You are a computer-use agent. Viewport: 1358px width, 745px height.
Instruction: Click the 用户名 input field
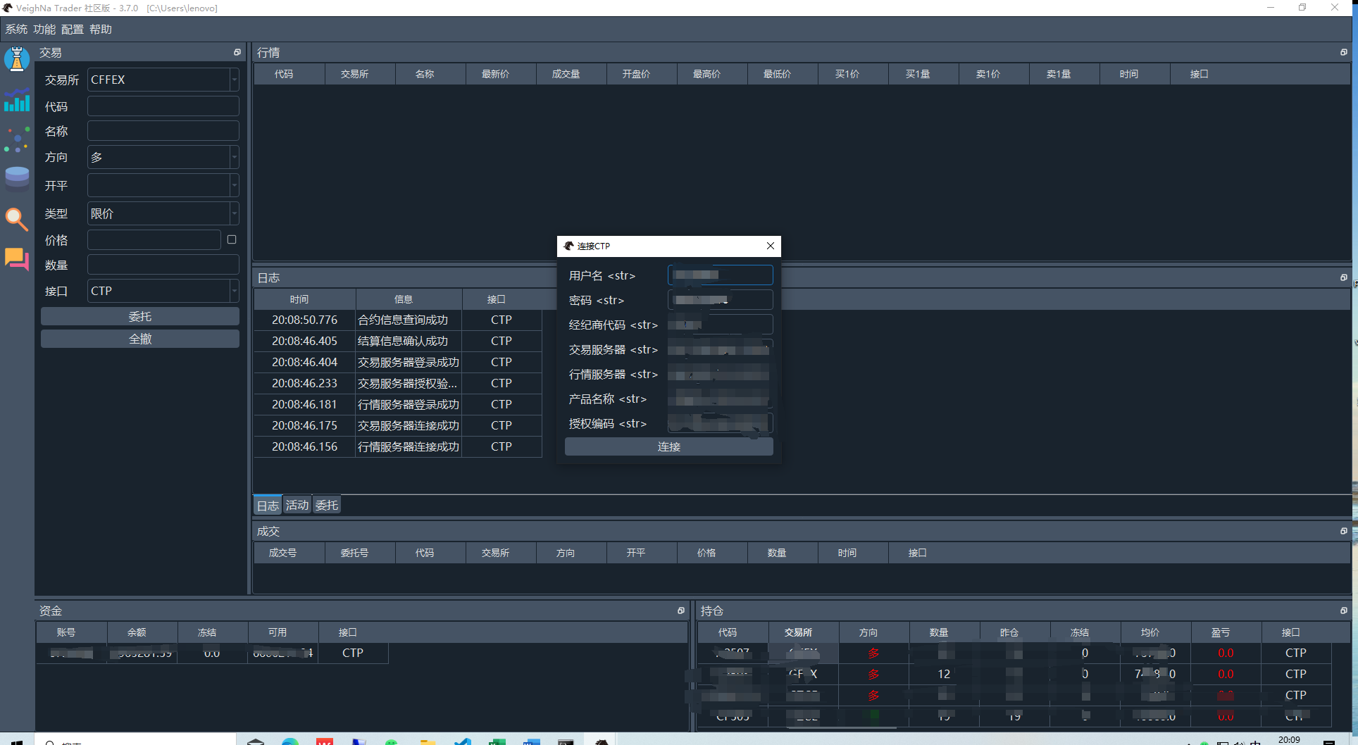point(720,275)
